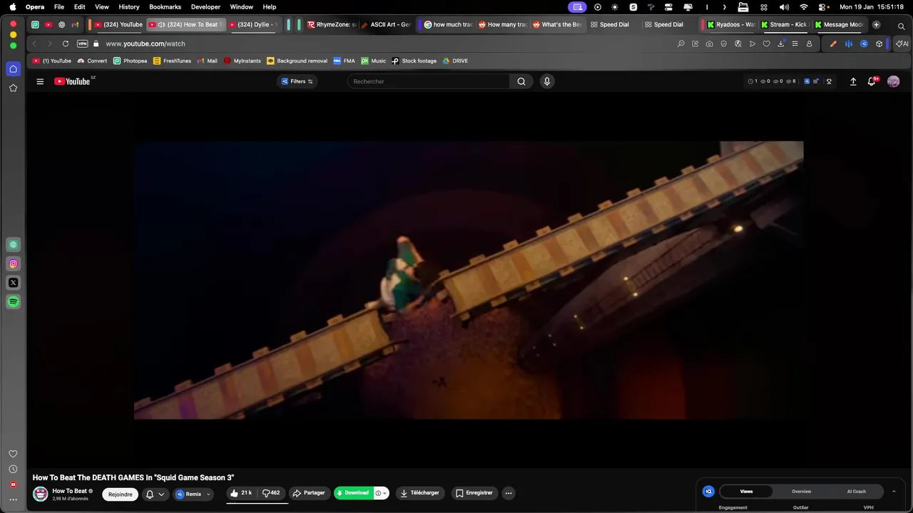Toggle the VPN badge in address bar

[x=83, y=43]
